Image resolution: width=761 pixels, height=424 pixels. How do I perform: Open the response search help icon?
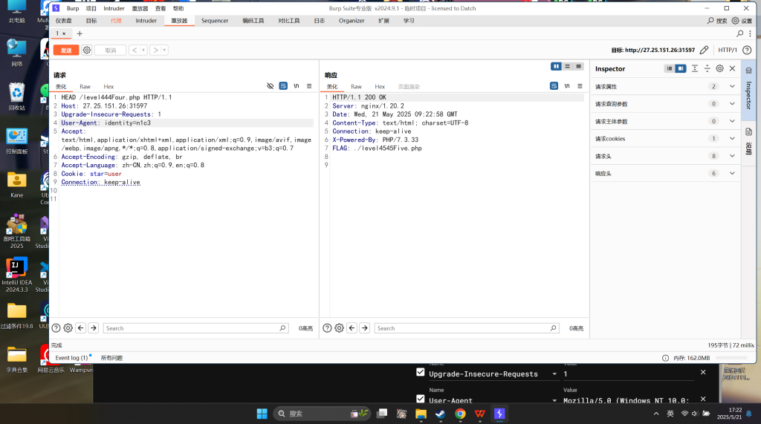point(327,328)
